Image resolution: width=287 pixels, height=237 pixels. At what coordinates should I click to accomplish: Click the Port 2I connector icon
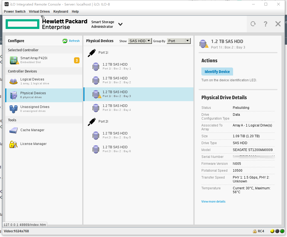click(92, 122)
